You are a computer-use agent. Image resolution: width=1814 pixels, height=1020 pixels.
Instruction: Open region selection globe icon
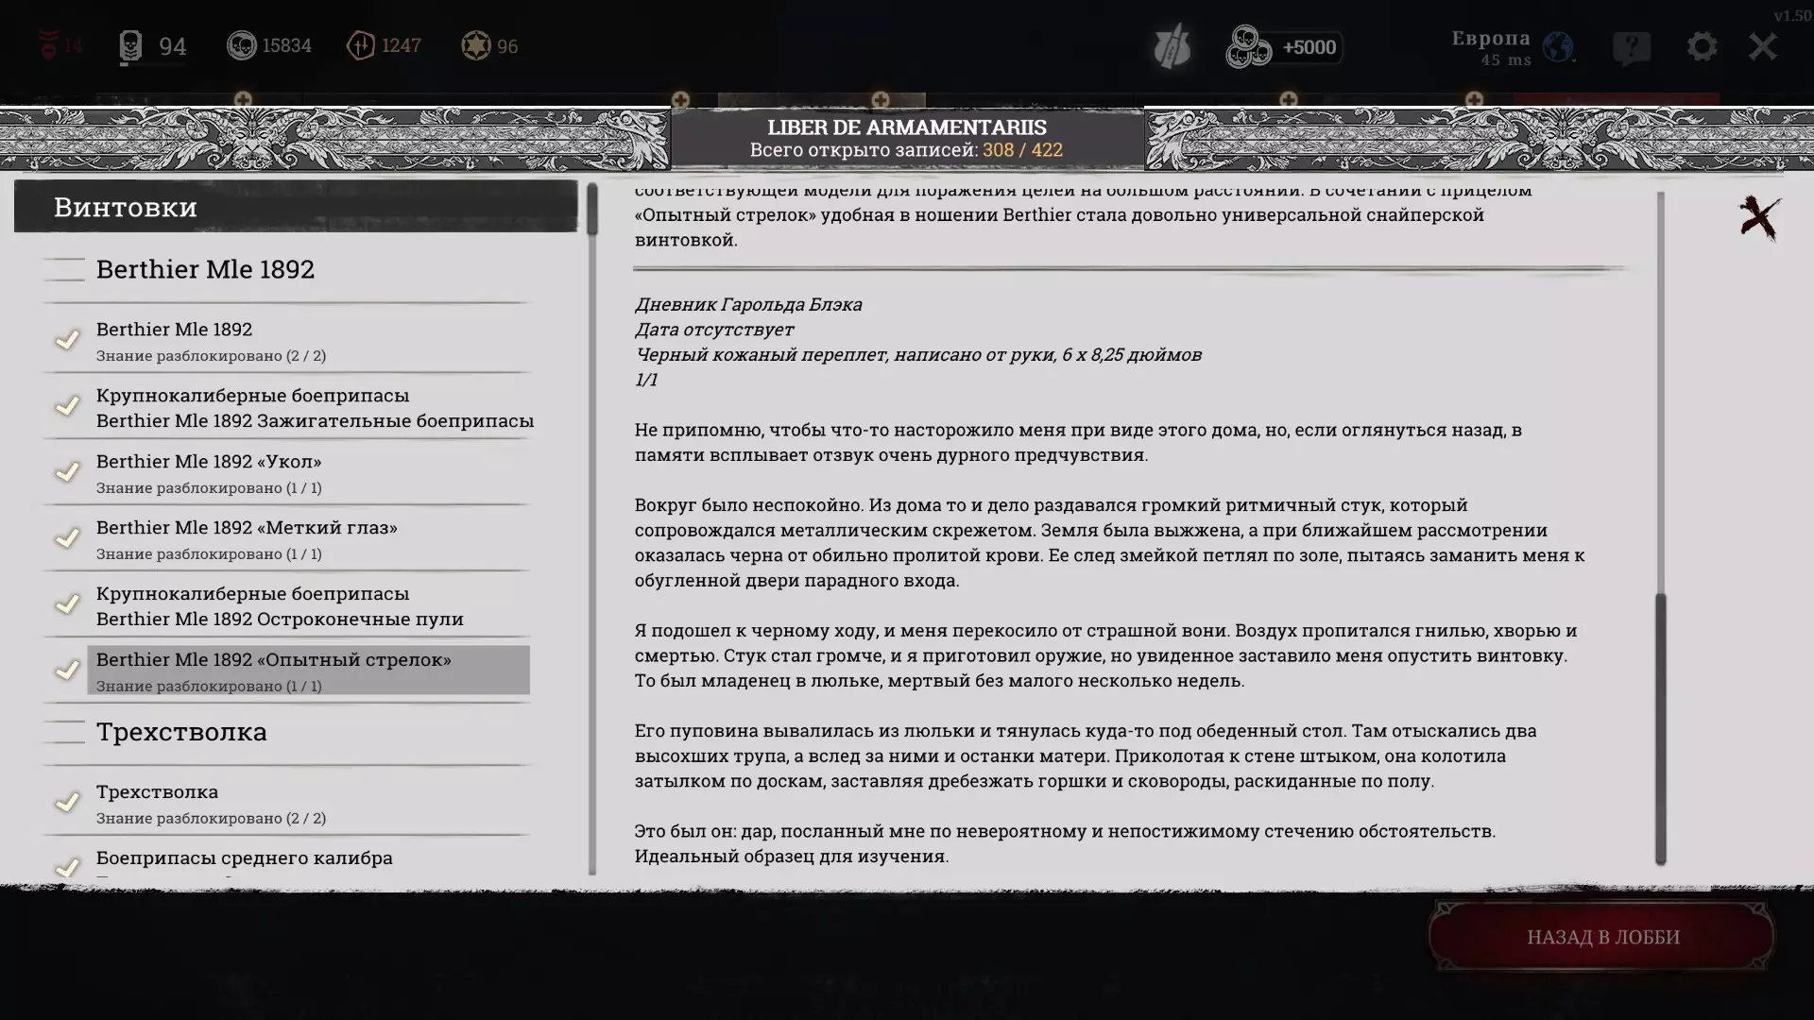coord(1558,46)
